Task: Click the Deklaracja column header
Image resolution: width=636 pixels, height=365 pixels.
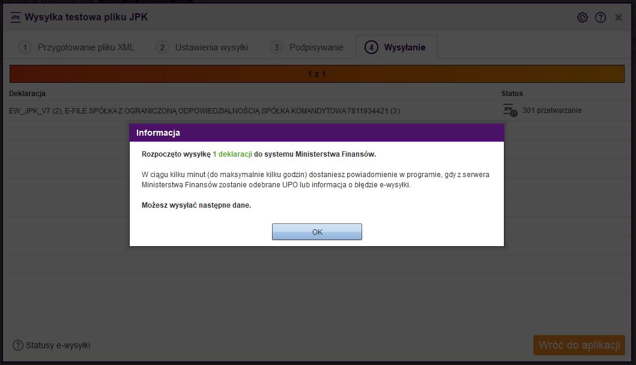Action: 28,94
